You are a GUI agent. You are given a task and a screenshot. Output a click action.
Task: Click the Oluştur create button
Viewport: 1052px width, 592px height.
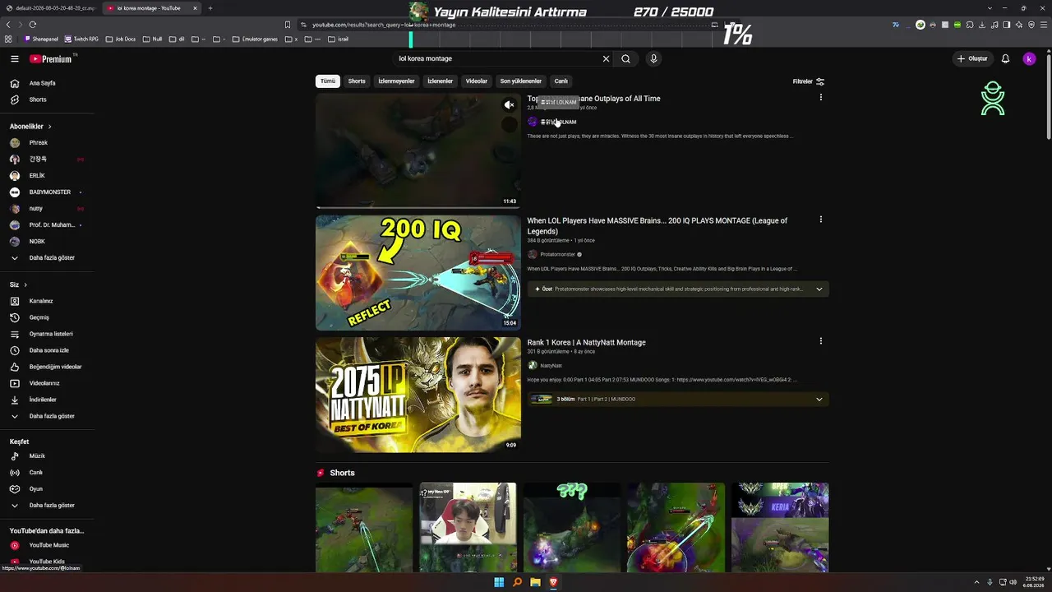tap(973, 59)
